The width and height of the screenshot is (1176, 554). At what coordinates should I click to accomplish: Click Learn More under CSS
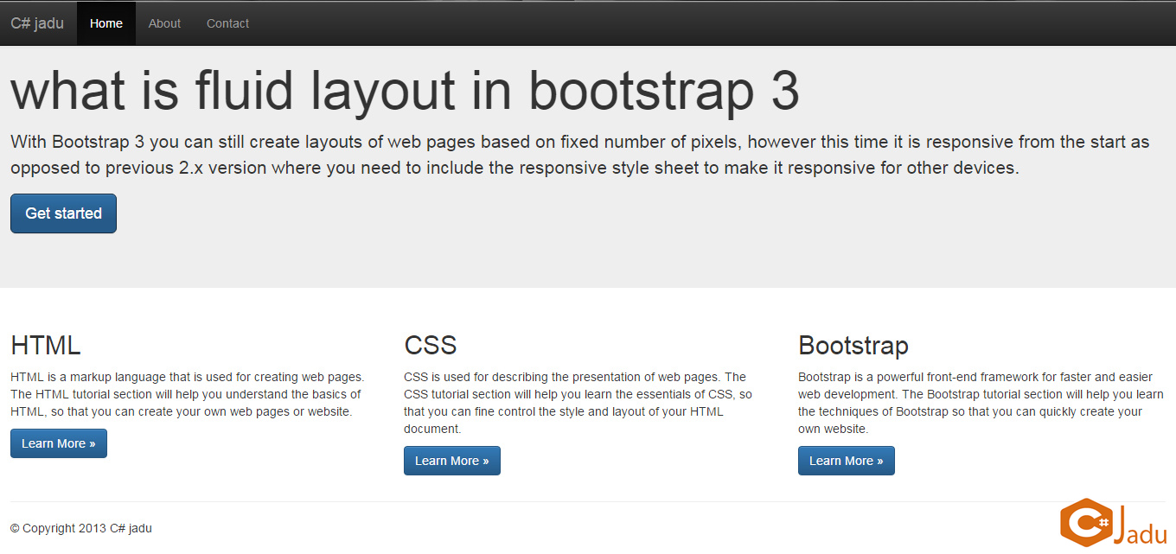pos(452,461)
